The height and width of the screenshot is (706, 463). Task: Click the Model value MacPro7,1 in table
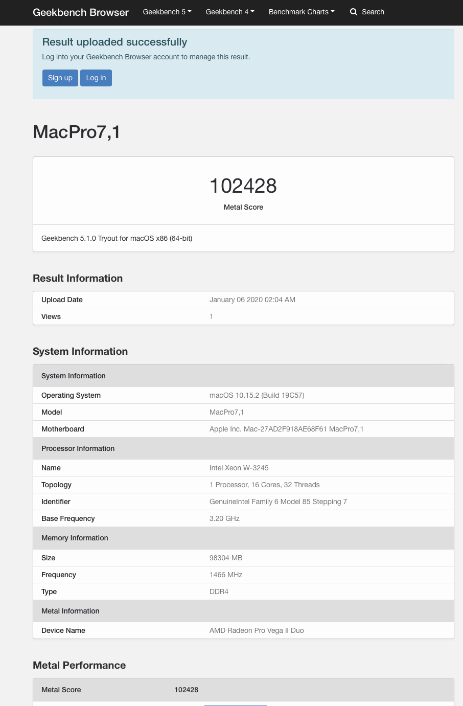pos(227,412)
